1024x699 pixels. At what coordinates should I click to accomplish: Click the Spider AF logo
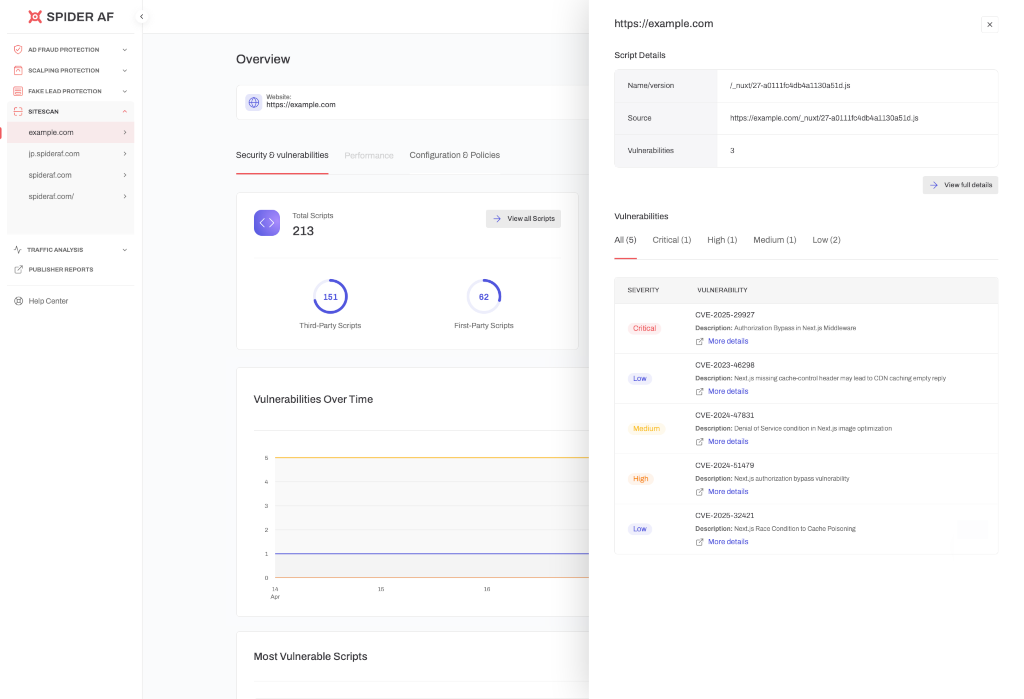[71, 17]
